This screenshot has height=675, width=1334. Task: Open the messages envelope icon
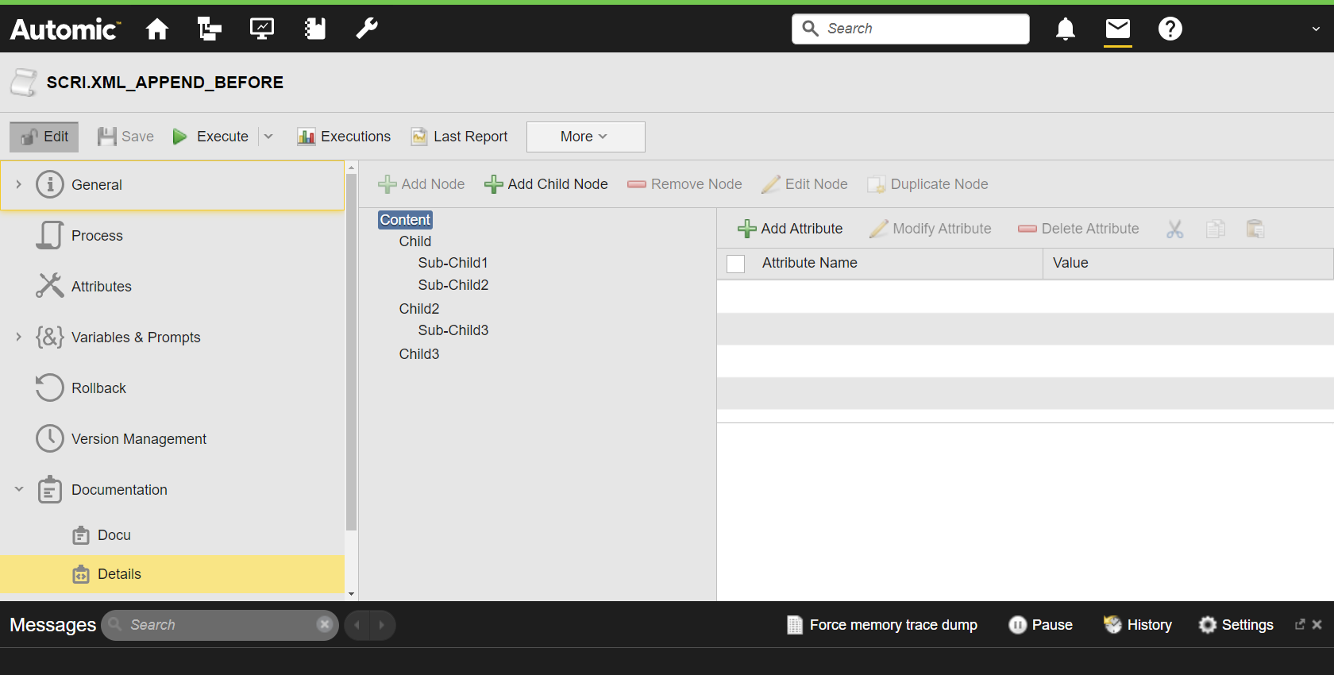coord(1118,29)
